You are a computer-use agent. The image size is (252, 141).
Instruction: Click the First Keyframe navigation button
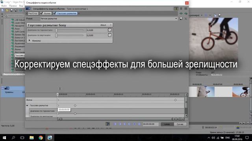coord(115,124)
